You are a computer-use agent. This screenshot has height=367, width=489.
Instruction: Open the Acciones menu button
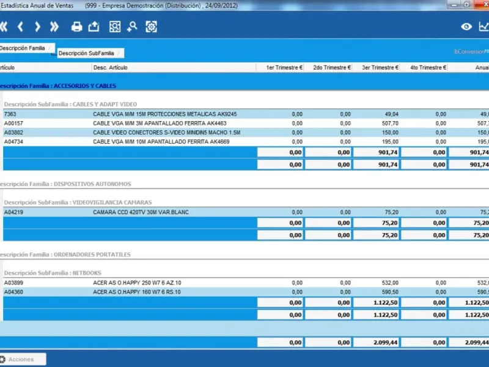(23, 359)
